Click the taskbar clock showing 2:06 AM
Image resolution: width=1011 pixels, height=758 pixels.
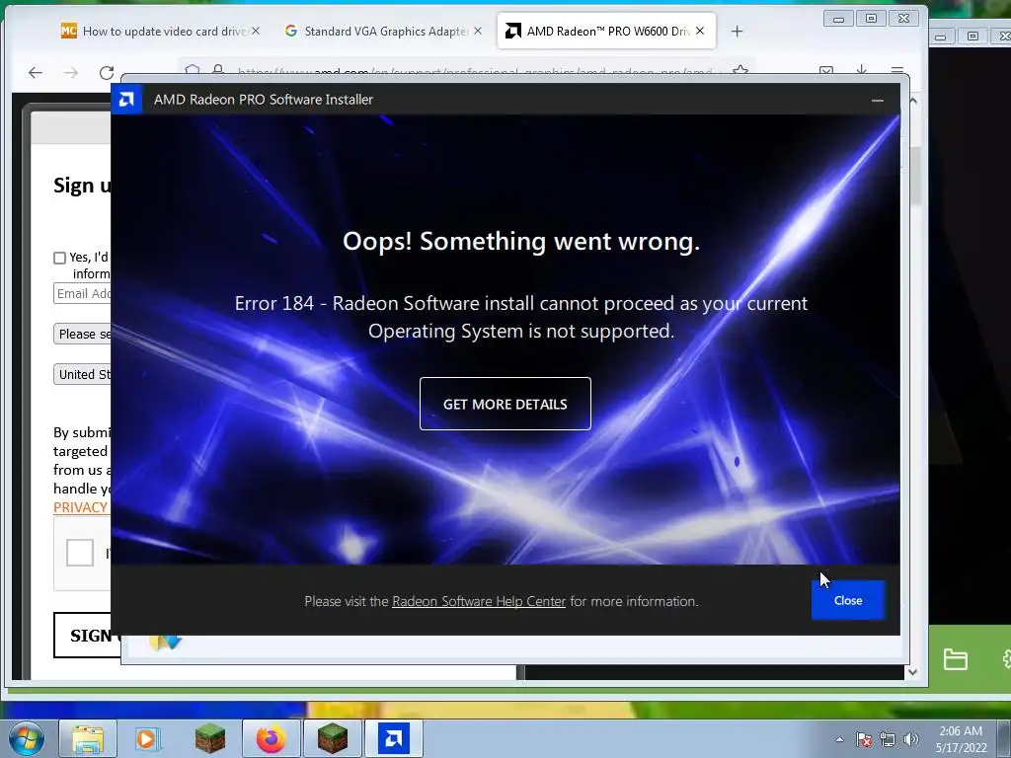961,739
